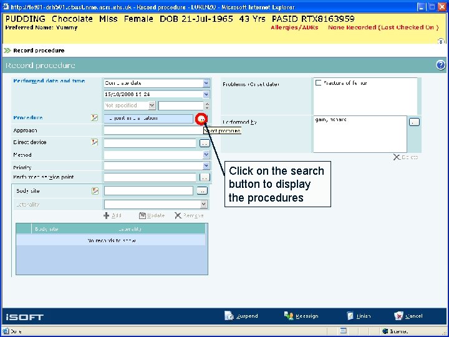Click the Body site input field
This screenshot has width=449, height=337.
coord(148,191)
